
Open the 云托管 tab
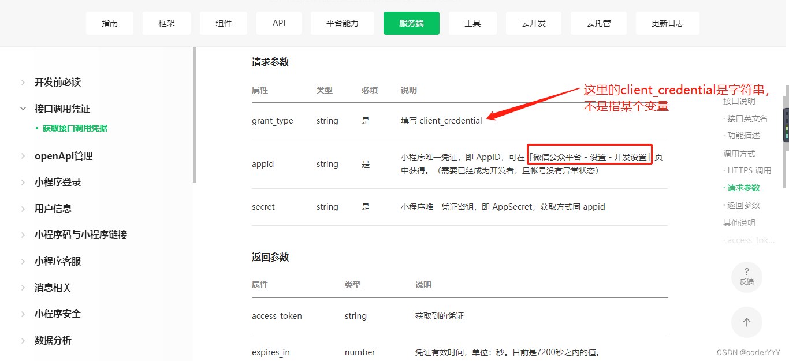point(598,23)
